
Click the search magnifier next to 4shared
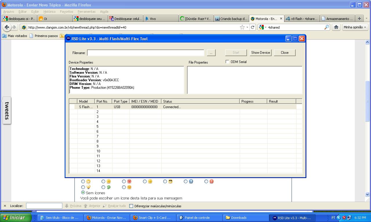pyautogui.click(x=327, y=27)
